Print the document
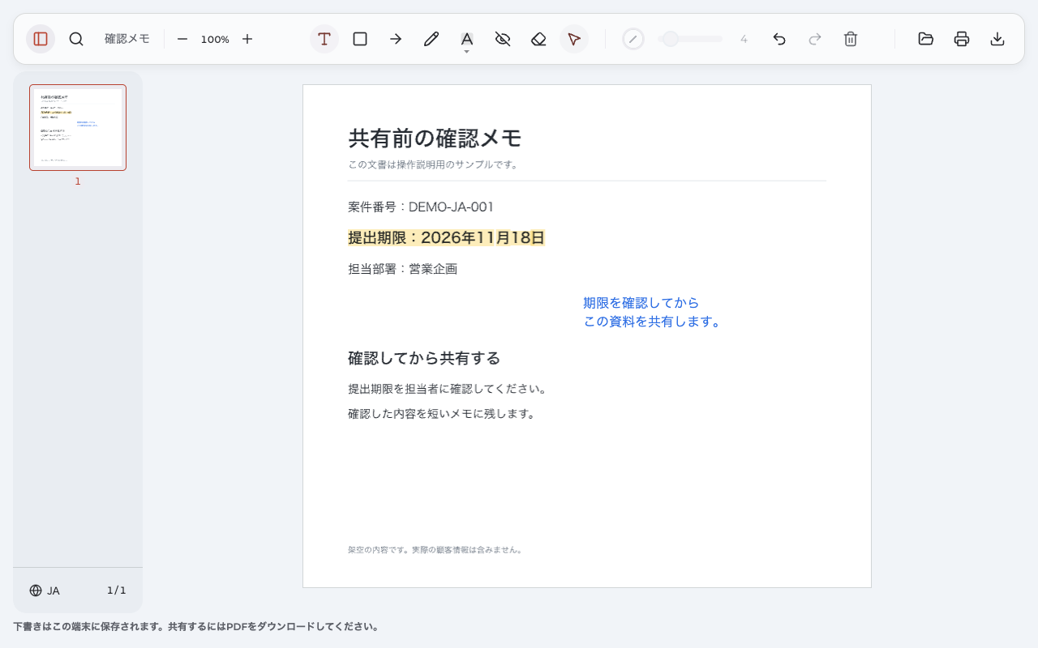 click(962, 39)
